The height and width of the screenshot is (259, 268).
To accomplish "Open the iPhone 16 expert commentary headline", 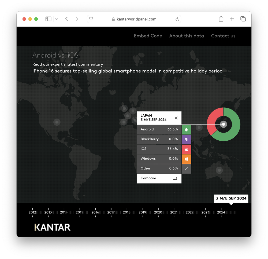I will tap(127, 71).
